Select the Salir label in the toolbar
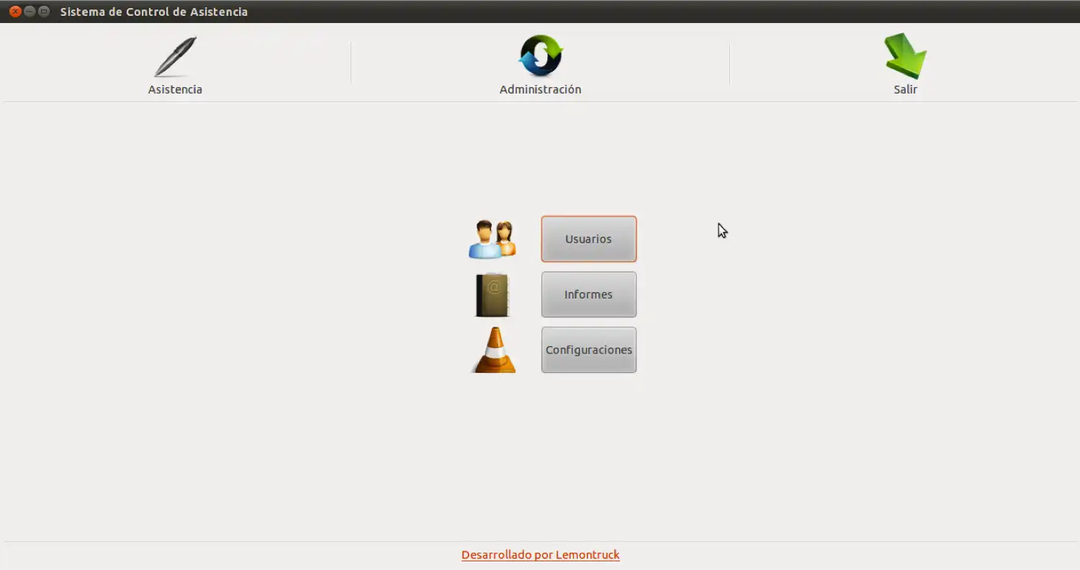This screenshot has height=570, width=1080. click(x=906, y=90)
